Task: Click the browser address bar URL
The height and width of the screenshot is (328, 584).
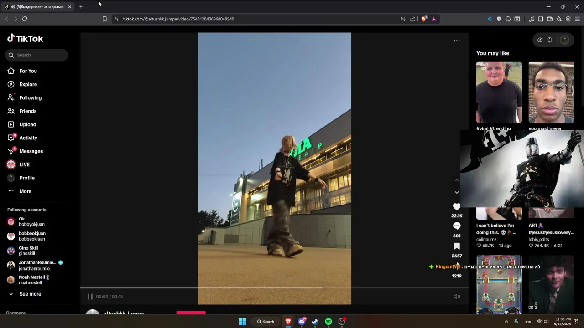Action: point(178,19)
